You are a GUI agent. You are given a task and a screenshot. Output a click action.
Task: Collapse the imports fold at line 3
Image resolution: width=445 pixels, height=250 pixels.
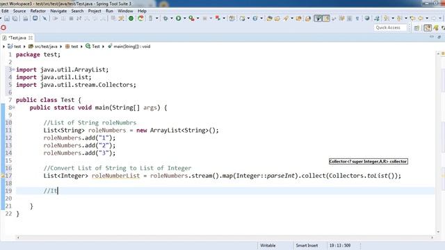tap(13, 69)
